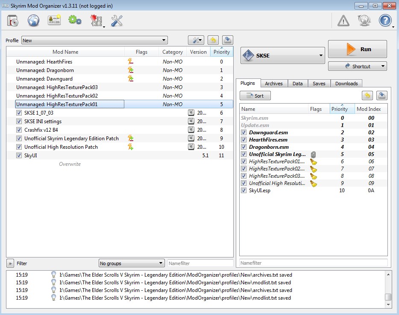The height and width of the screenshot is (315, 399).
Task: Open the Downloads tab
Action: click(x=346, y=84)
